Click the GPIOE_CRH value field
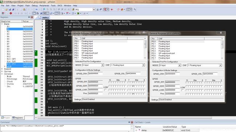Screen dimensions: 236x132 pyautogui.click(x=172, y=74)
